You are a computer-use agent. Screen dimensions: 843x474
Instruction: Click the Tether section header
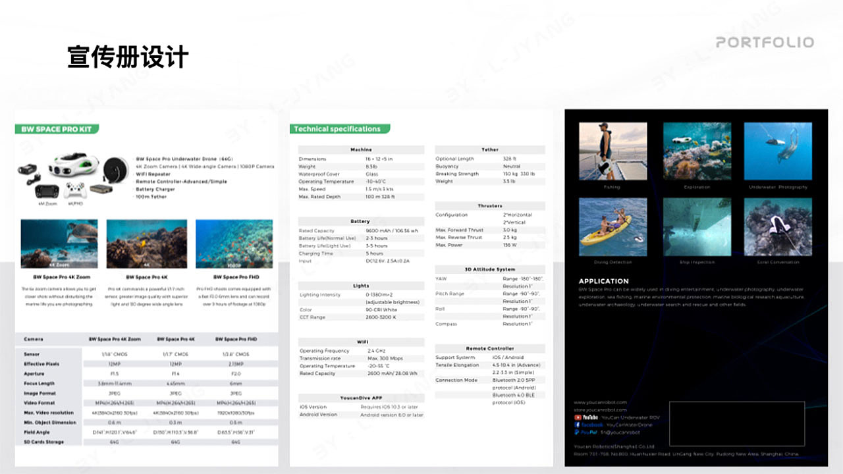tap(490, 149)
